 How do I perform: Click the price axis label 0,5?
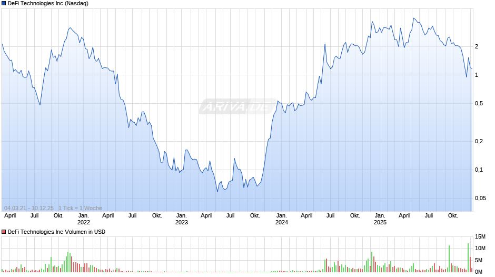click(479, 103)
